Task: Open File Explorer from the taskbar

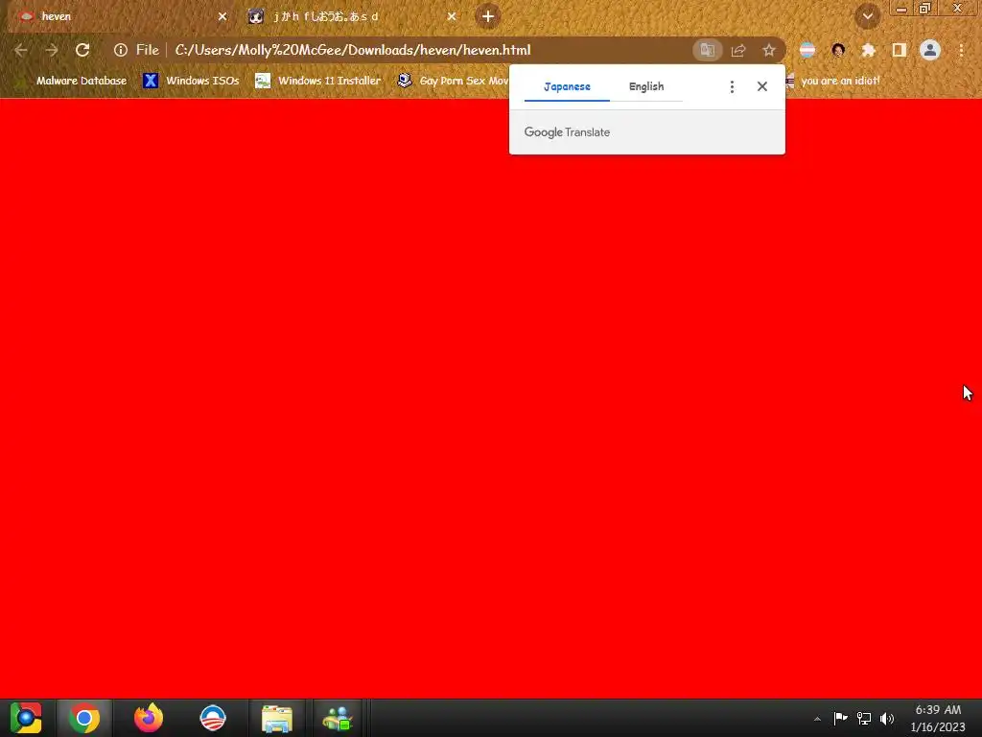Action: pyautogui.click(x=277, y=718)
